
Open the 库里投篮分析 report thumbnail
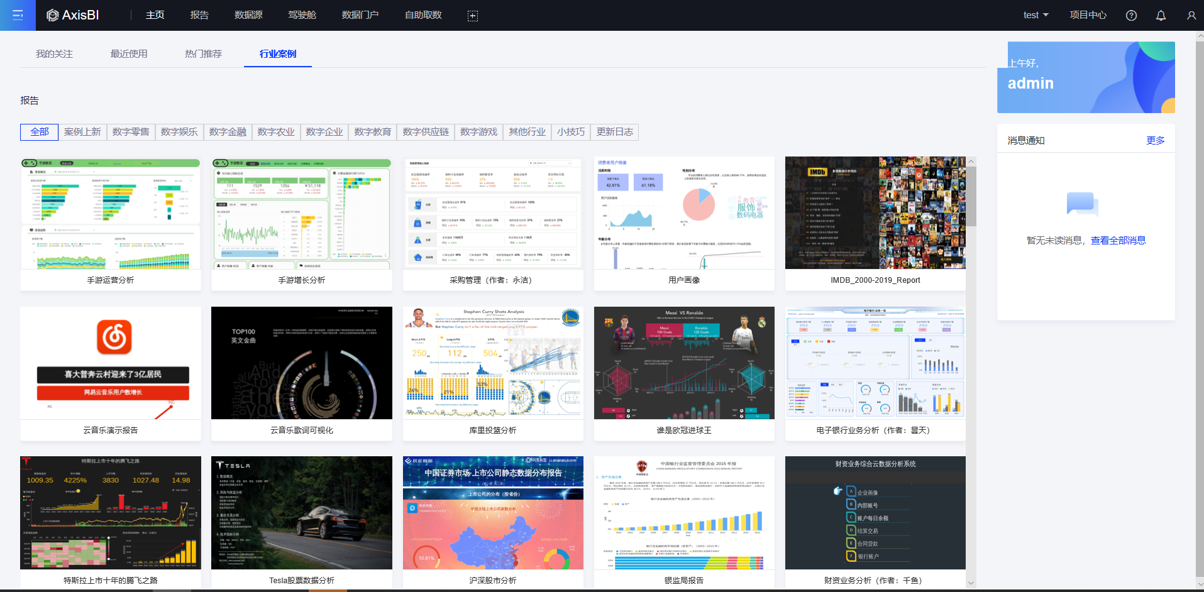[493, 363]
